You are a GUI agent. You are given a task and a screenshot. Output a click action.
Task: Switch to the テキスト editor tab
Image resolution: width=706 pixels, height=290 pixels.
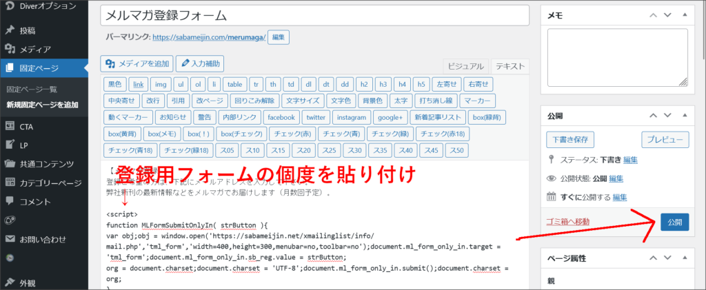510,66
